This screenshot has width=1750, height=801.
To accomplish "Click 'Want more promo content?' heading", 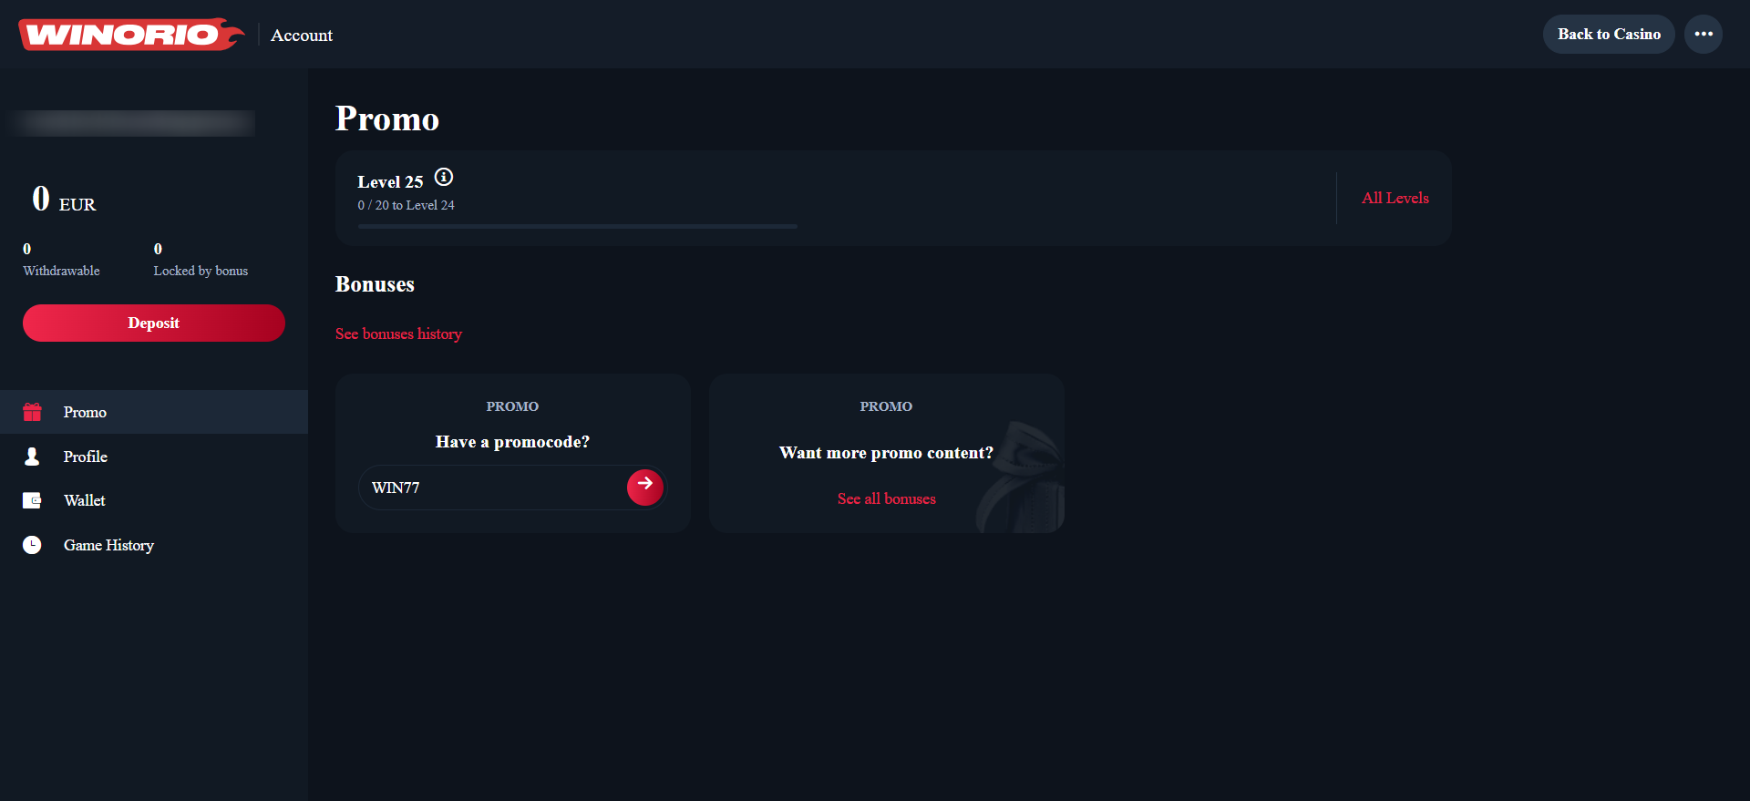I will point(886,453).
